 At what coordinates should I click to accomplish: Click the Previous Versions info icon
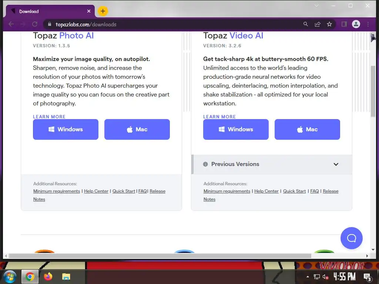tap(205, 164)
